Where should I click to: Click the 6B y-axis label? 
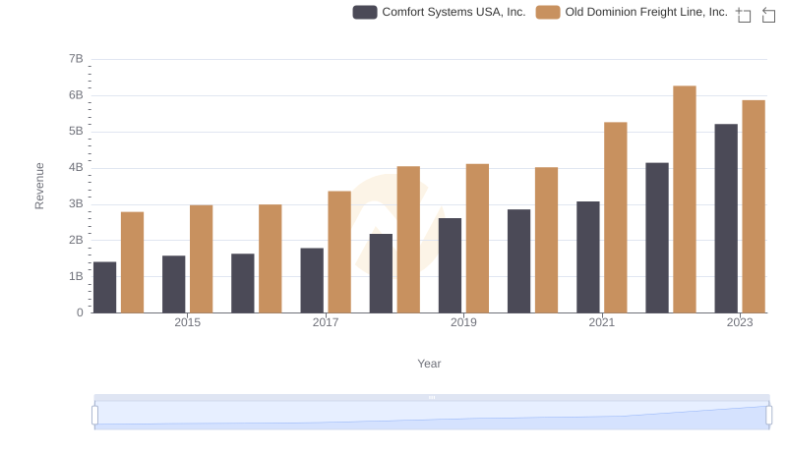[x=76, y=95]
